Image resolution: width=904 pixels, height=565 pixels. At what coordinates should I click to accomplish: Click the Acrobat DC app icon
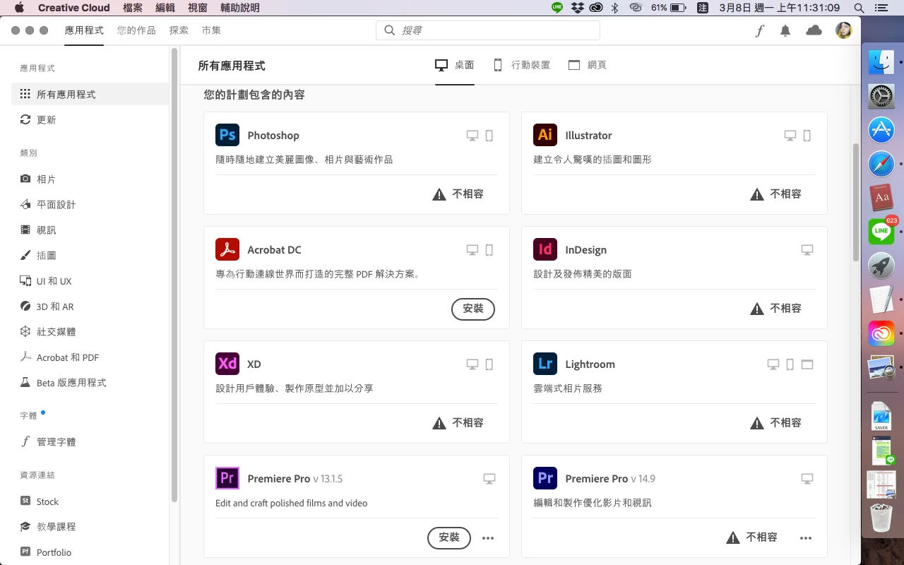(x=227, y=249)
